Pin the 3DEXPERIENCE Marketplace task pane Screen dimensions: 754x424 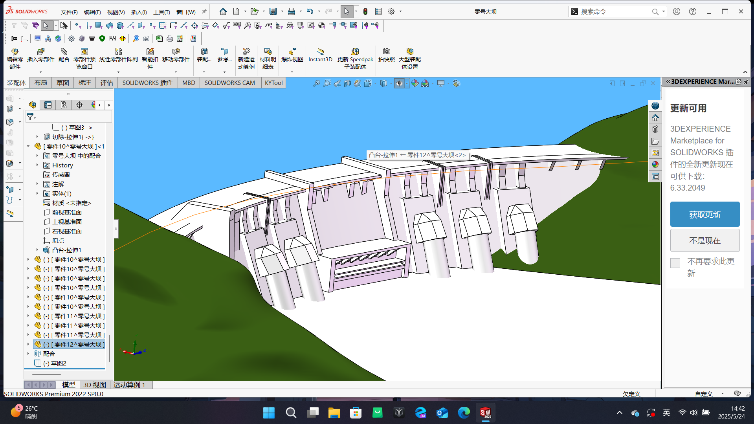tap(746, 82)
